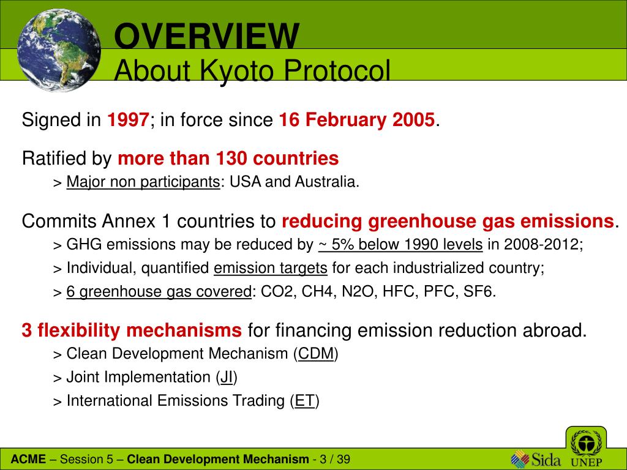627x470 pixels.
Task: Click 'Joint Implementation' bullet text
Action: [138, 377]
